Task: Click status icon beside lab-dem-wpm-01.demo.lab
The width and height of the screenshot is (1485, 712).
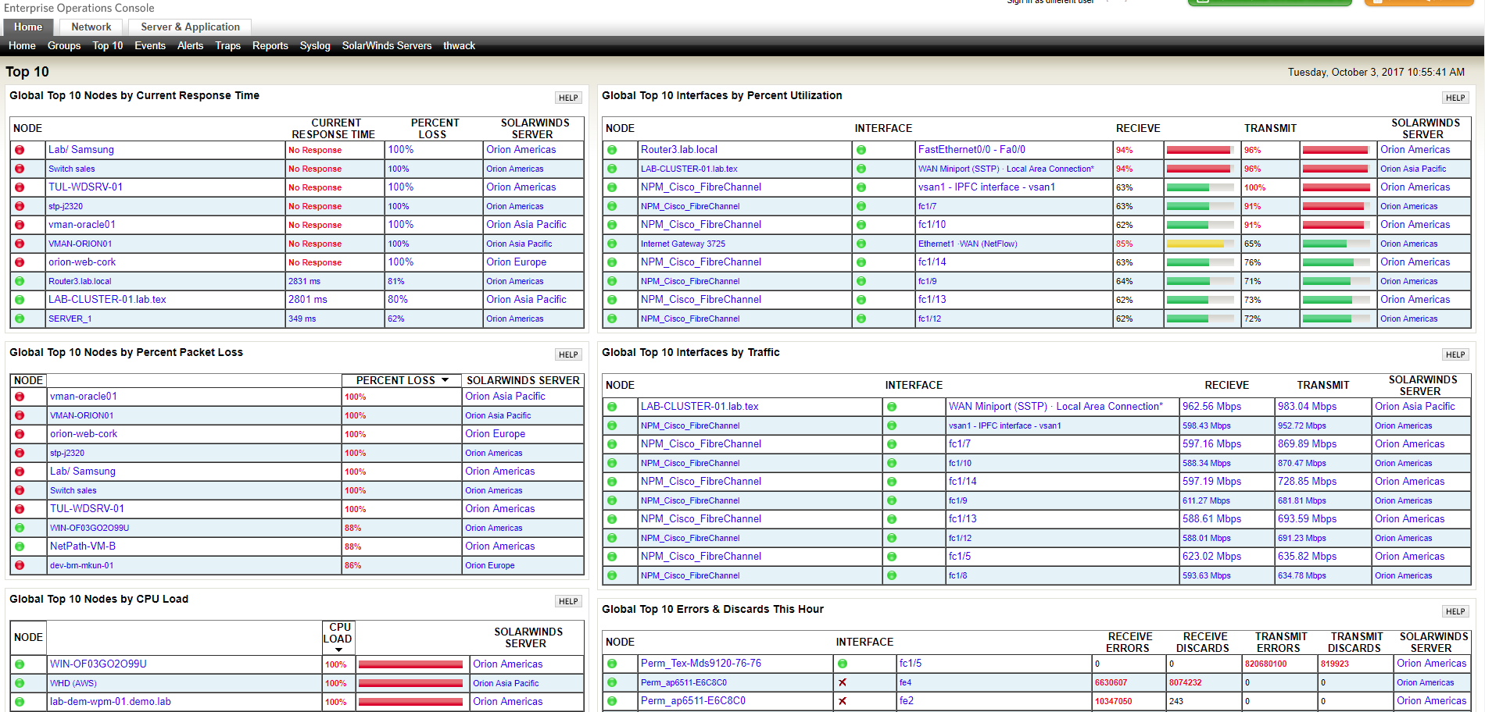Action: click(20, 702)
